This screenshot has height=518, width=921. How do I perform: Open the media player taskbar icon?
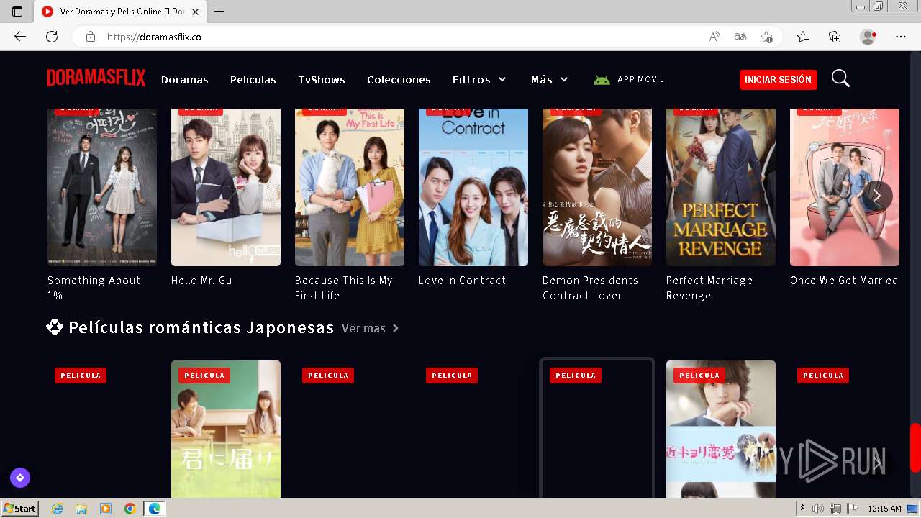pyautogui.click(x=106, y=509)
